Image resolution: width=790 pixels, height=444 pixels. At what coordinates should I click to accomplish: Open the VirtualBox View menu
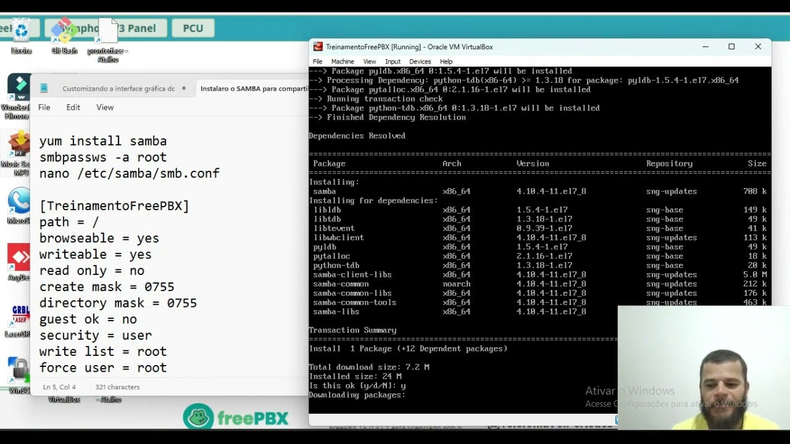[x=370, y=62]
